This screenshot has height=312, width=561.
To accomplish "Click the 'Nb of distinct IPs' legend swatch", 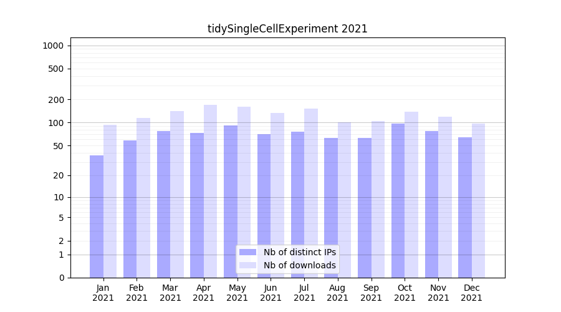I will click(x=247, y=252).
